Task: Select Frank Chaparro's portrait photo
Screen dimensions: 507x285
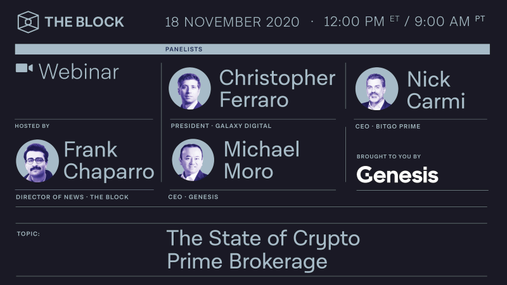Action: click(37, 161)
